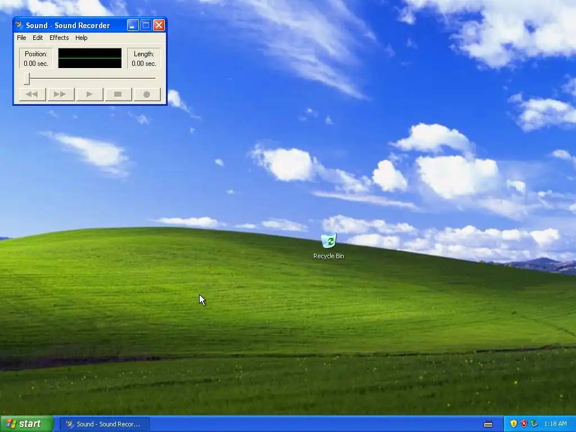Screen dimensions: 576x432
Task: Open the Help menu
Action: (81, 38)
